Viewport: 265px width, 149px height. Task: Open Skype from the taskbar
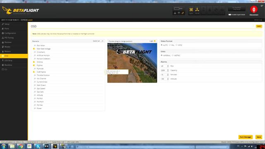coord(38,146)
